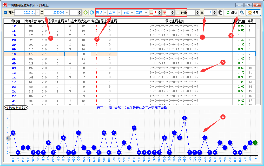The width and height of the screenshot is (264, 166).
Task: Open 设置 settings button
Action: click(253, 12)
